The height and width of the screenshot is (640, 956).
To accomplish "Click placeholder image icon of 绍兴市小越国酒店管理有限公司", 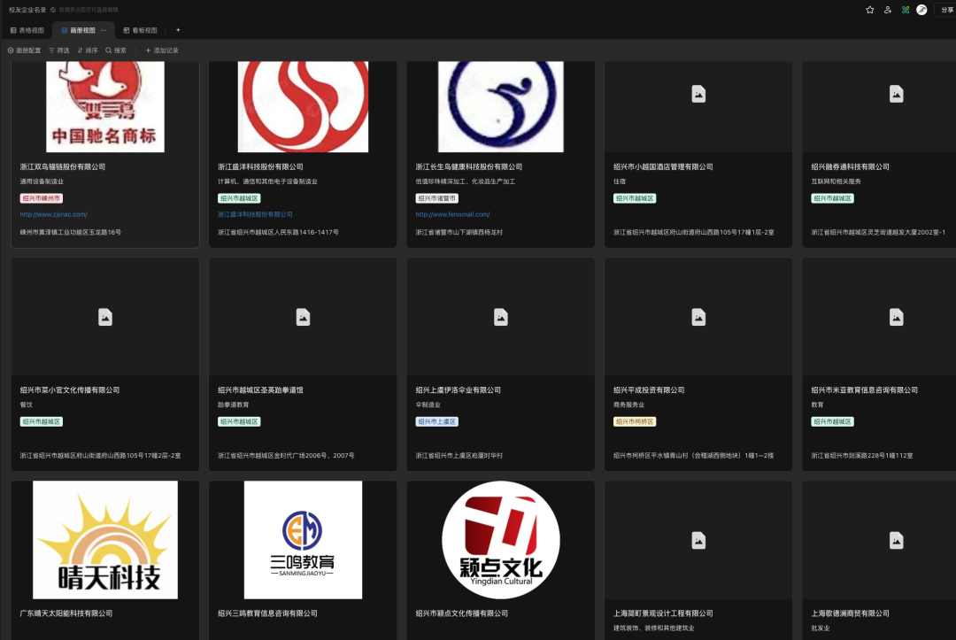I will tap(698, 94).
